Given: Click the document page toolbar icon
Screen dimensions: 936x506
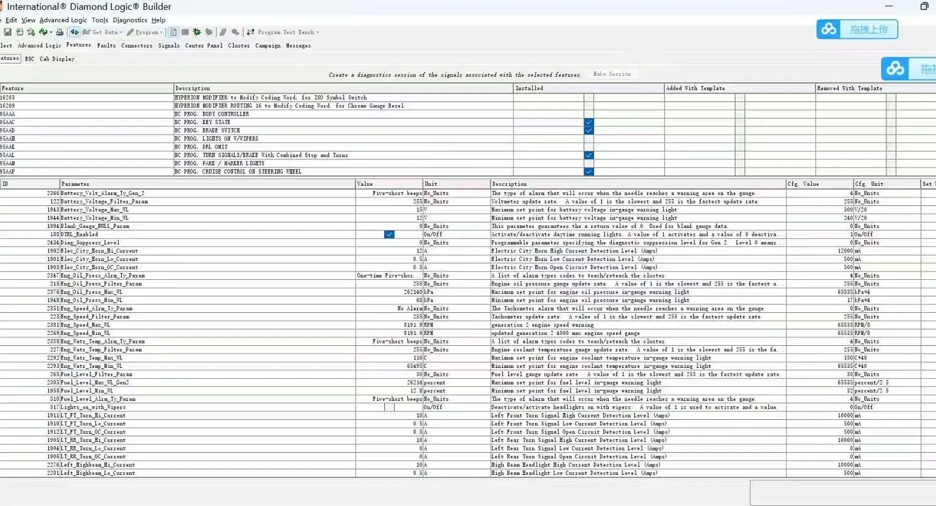Looking at the screenshot, I should click(x=174, y=32).
